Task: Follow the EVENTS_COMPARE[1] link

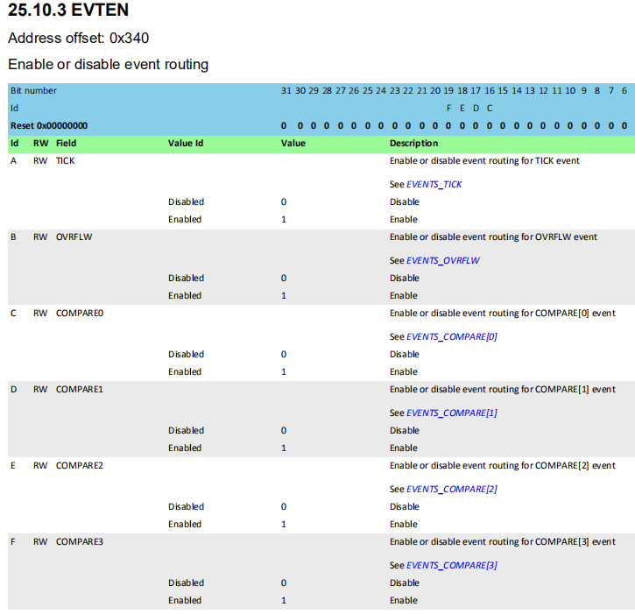Action: (x=452, y=413)
